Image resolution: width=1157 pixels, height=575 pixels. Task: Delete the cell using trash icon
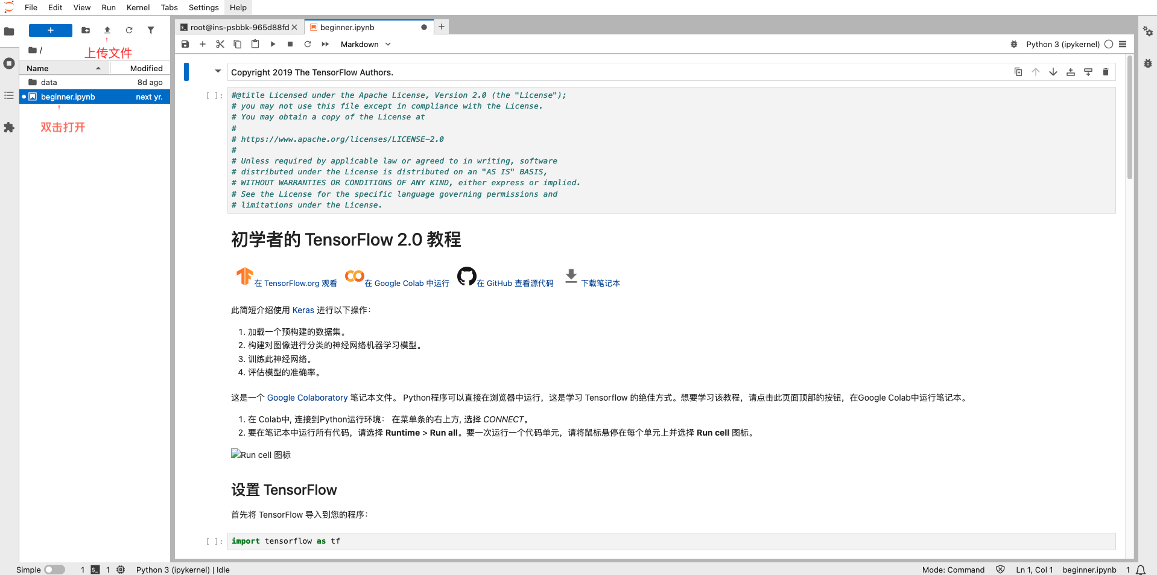click(1105, 72)
